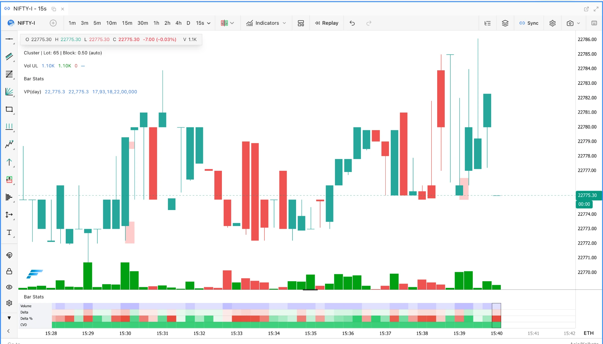Select the text annotation tool
The image size is (603, 344).
9,232
